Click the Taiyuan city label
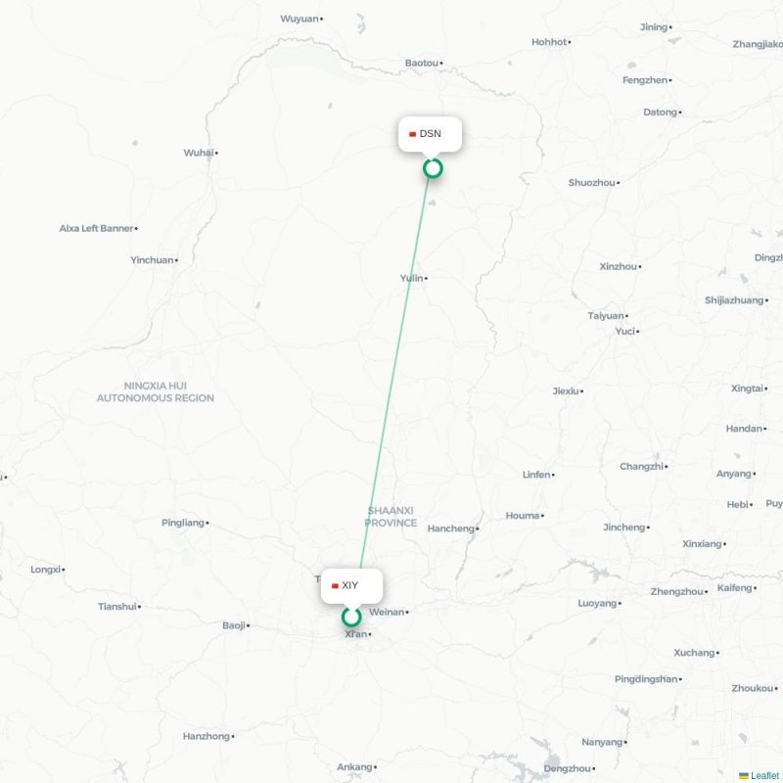Viewport: 783px width, 783px height. point(606,315)
